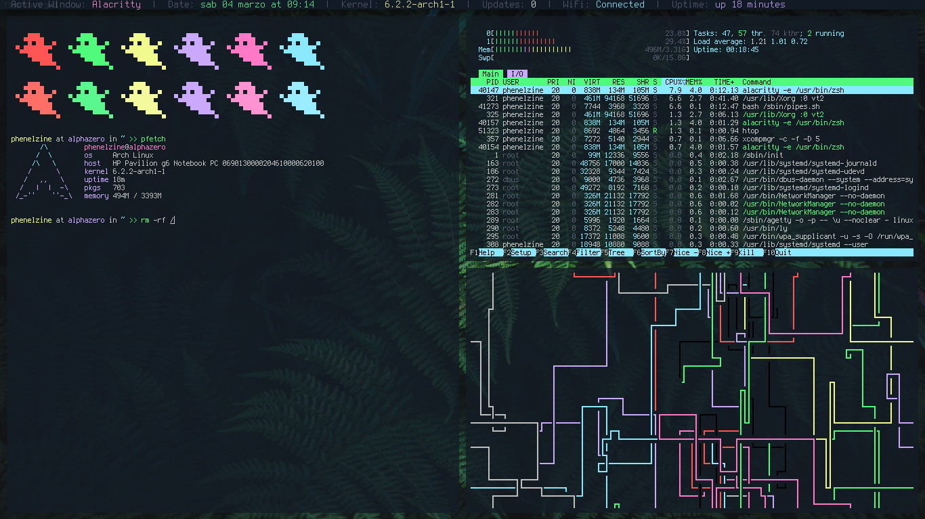The height and width of the screenshot is (519, 925).
Task: Select the htop process row with PID 51323
Action: pyautogui.click(x=691, y=131)
